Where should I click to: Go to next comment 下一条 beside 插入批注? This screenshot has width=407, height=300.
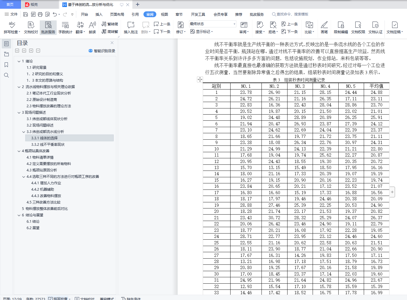(x=162, y=31)
